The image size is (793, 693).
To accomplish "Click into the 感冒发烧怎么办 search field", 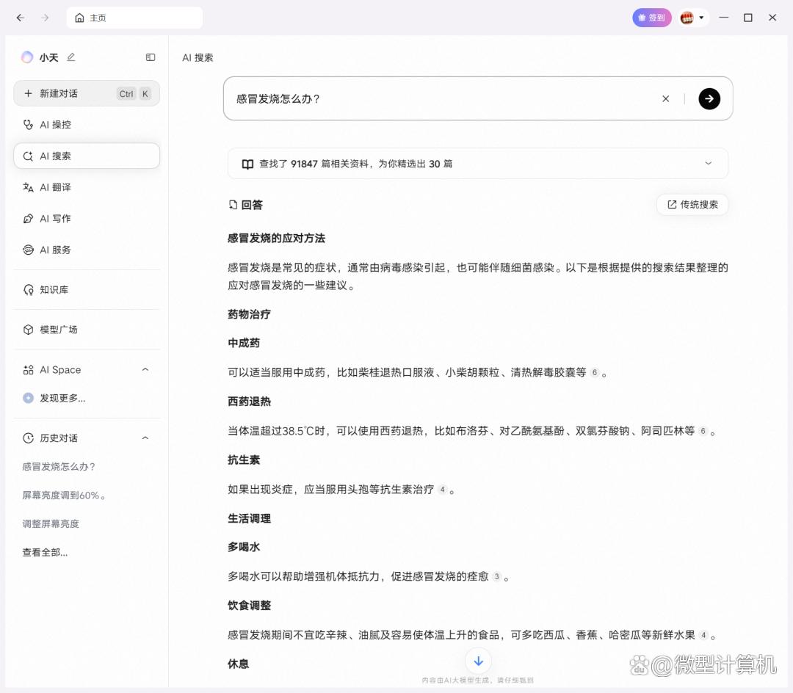I will click(x=441, y=98).
